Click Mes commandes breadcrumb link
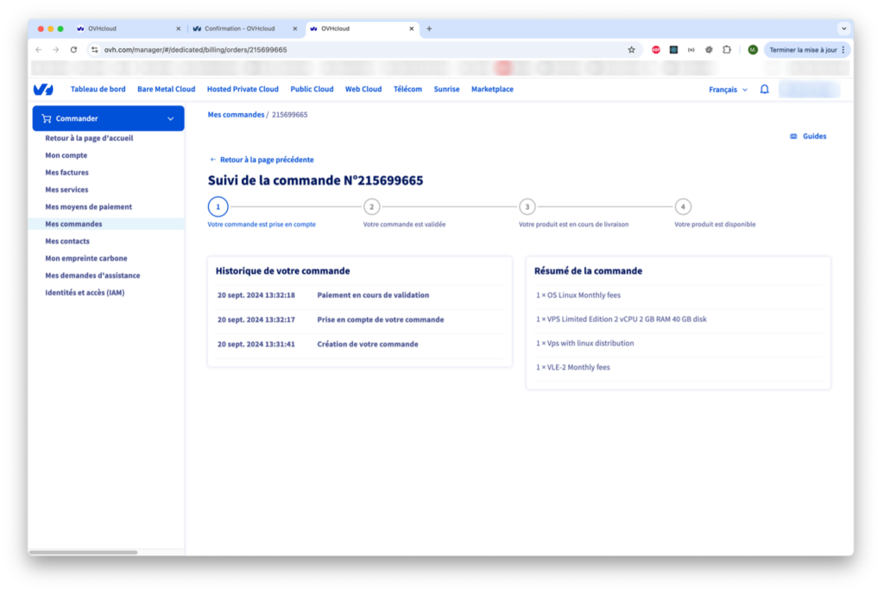The width and height of the screenshot is (884, 595). [236, 115]
